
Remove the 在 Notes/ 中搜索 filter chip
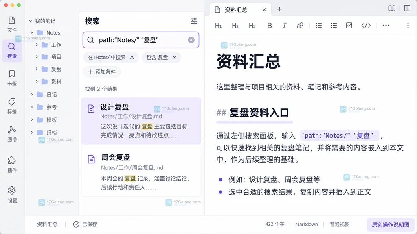[x=132, y=57]
